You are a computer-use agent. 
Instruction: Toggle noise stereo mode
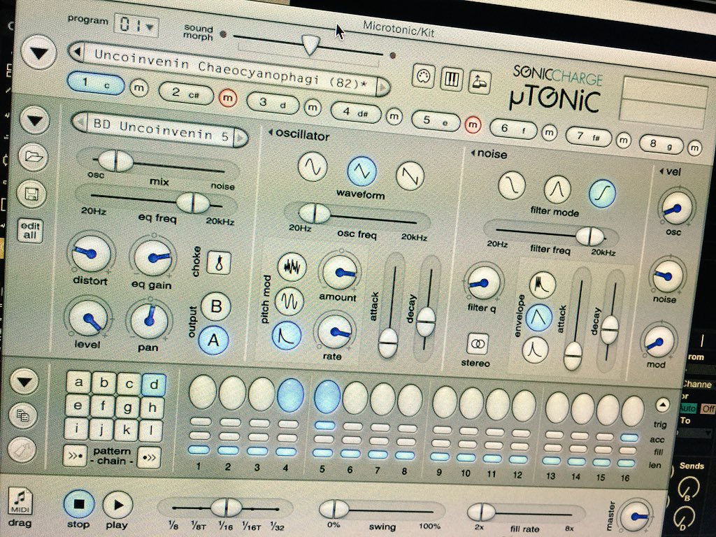pos(478,344)
